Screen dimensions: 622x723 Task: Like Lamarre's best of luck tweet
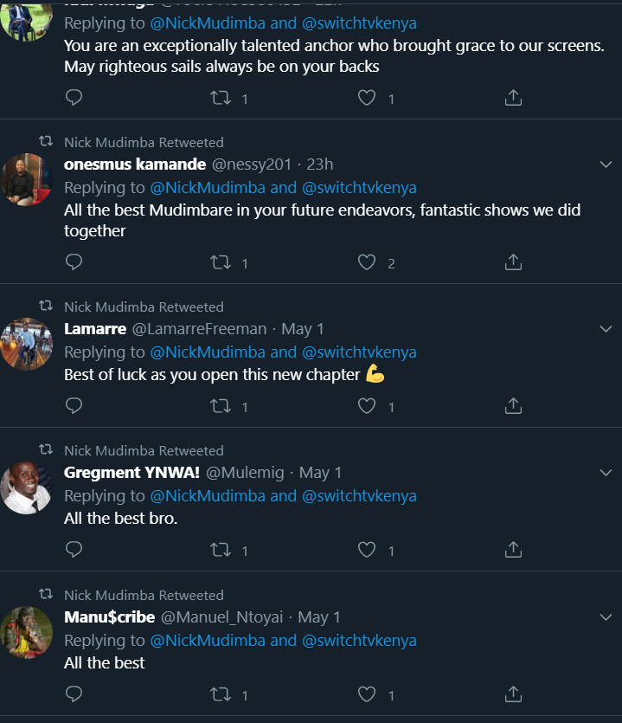coord(367,405)
